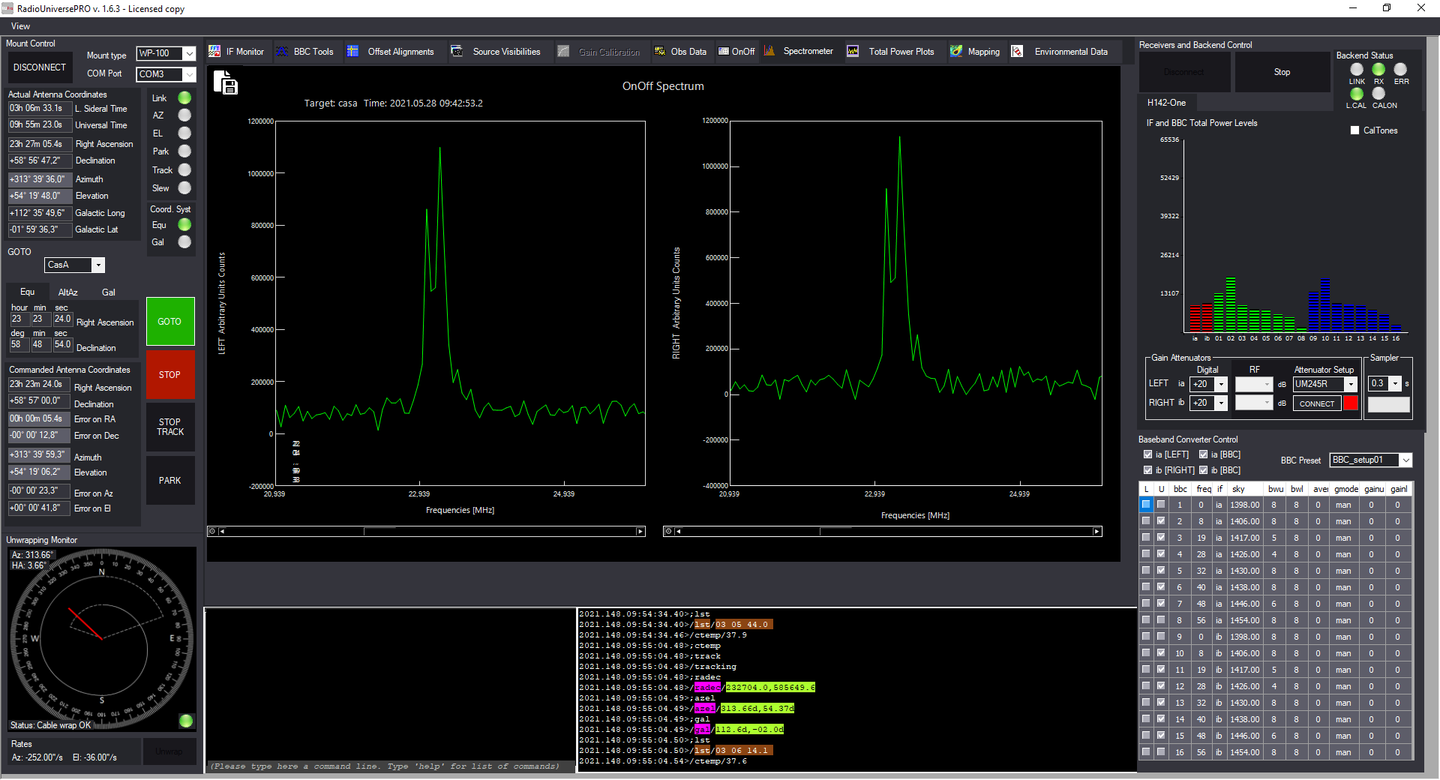Open the LEFT ia RF attenuator dropdown
The image size is (1440, 780).
(1267, 384)
